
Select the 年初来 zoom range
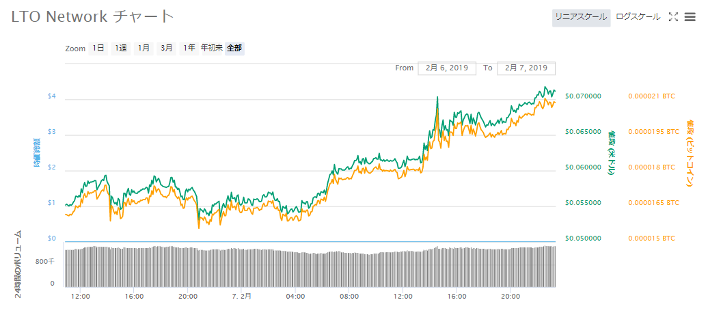212,49
